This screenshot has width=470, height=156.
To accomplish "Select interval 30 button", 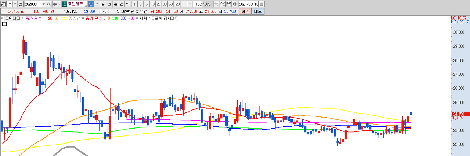I will click(164, 4).
